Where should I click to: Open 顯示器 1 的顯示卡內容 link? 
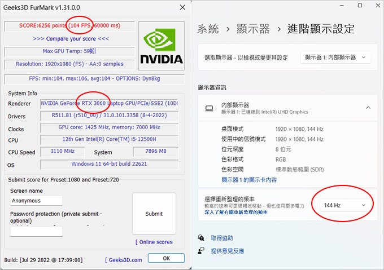(249, 180)
